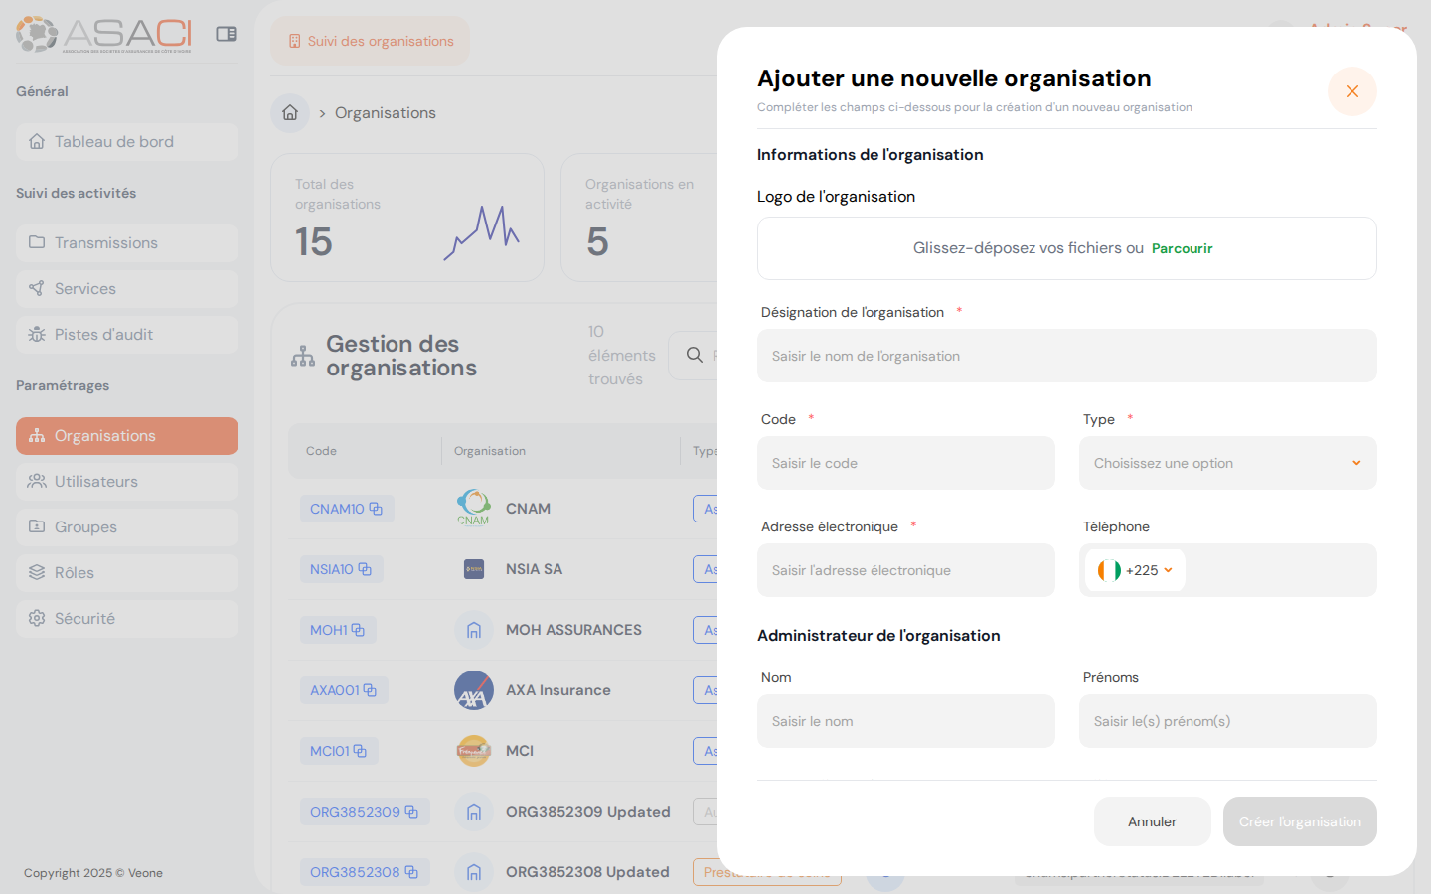Viewport: 1431px width, 894px height.
Task: Select 'Suivi des organisations' at the top
Action: point(370,41)
